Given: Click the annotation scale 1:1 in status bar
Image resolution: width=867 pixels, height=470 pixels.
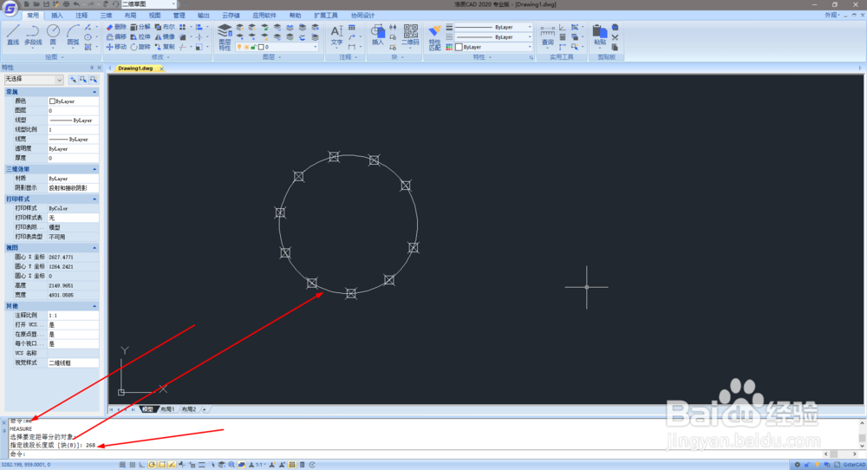Looking at the screenshot, I should click(x=257, y=465).
